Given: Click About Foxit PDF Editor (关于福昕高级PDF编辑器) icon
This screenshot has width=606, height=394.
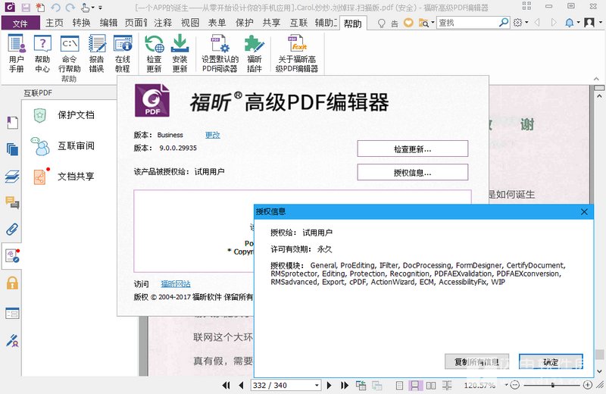Looking at the screenshot, I should pyautogui.click(x=297, y=53).
